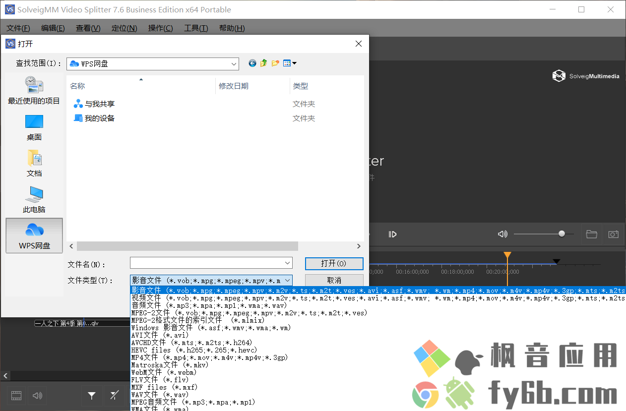Screen dimensions: 626x411
Task: Click the 打开(O) button
Action: tap(334, 263)
